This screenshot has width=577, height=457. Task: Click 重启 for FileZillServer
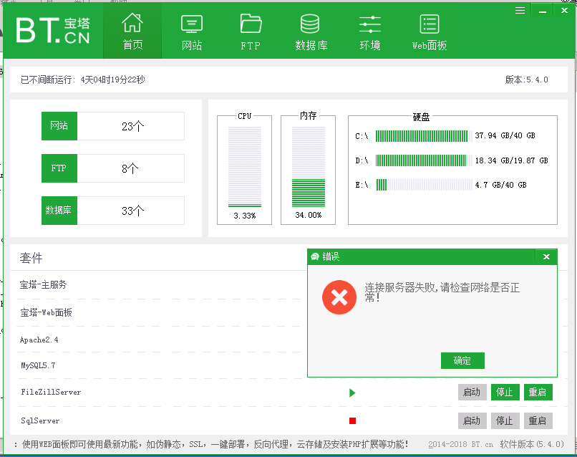coord(538,393)
